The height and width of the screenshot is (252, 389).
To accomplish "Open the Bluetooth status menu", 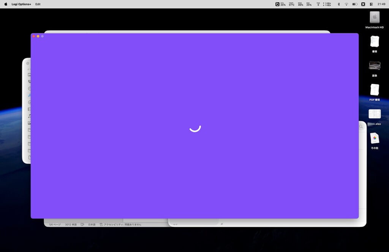I will click(338, 4).
